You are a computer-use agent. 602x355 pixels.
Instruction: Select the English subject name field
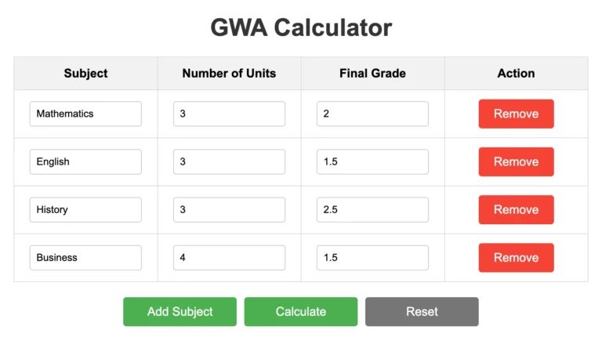85,161
